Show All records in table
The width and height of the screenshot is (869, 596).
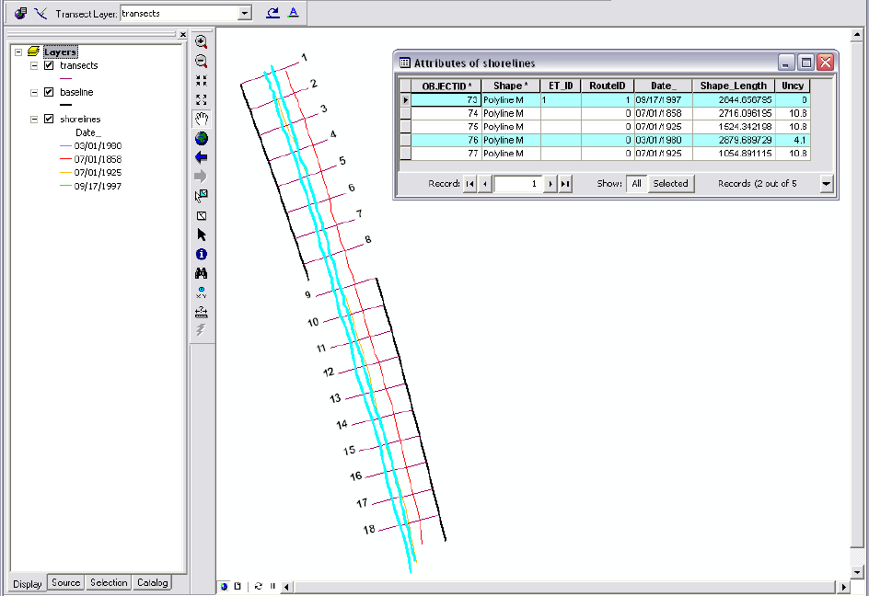636,183
